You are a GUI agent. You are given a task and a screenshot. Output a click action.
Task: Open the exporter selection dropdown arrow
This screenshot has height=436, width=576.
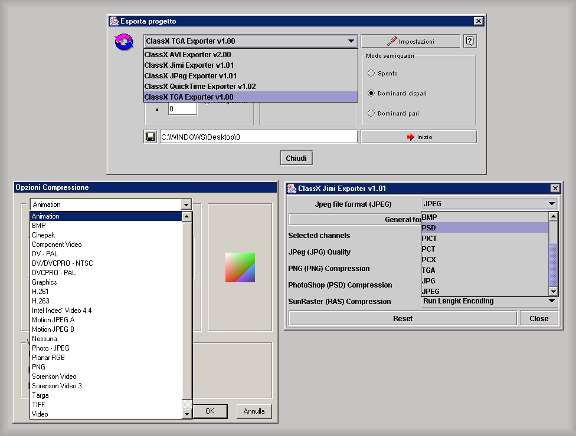tap(351, 41)
